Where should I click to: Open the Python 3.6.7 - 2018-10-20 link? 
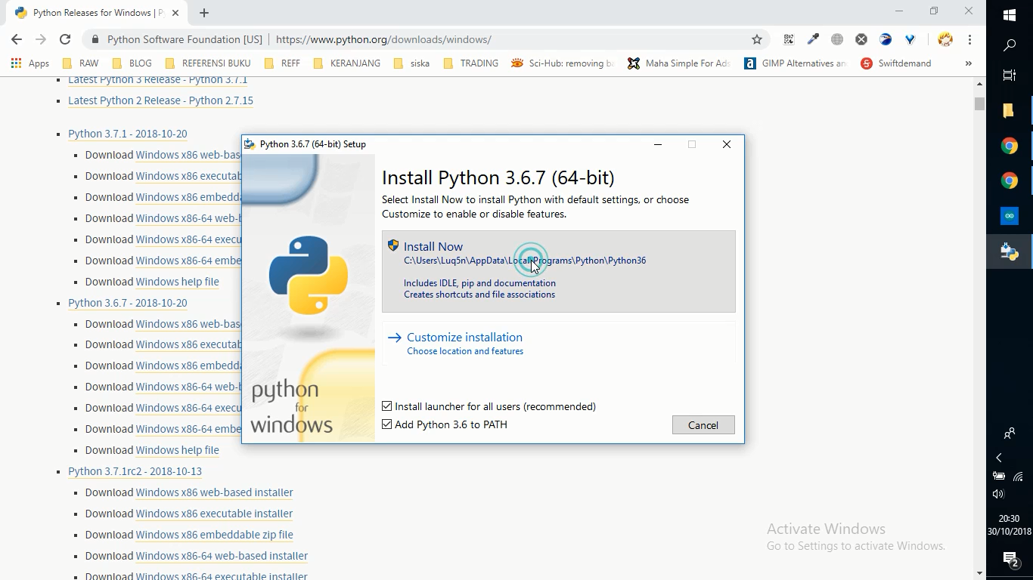coord(127,303)
